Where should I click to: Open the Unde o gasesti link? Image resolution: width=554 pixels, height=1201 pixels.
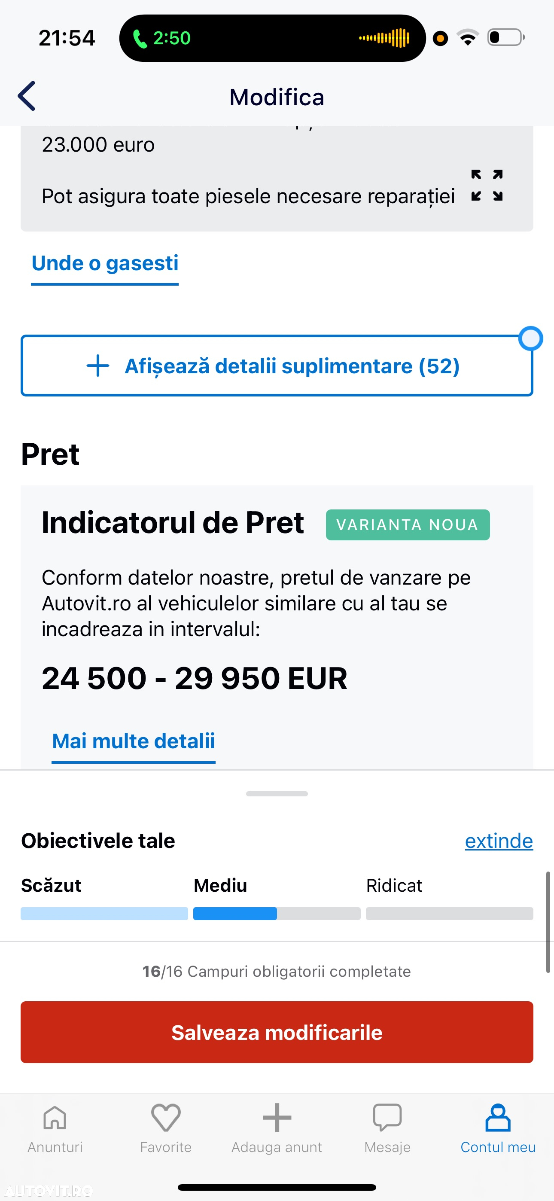105,263
